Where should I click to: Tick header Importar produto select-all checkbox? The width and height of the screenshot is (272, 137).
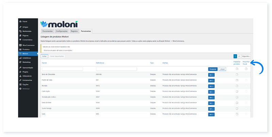[237, 69]
